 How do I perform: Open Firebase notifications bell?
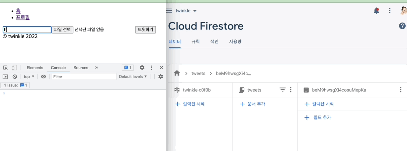point(376,11)
